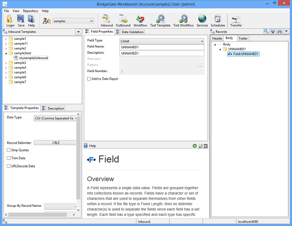
Task: Click localhost:8080 in status bar
Action: coord(248,222)
